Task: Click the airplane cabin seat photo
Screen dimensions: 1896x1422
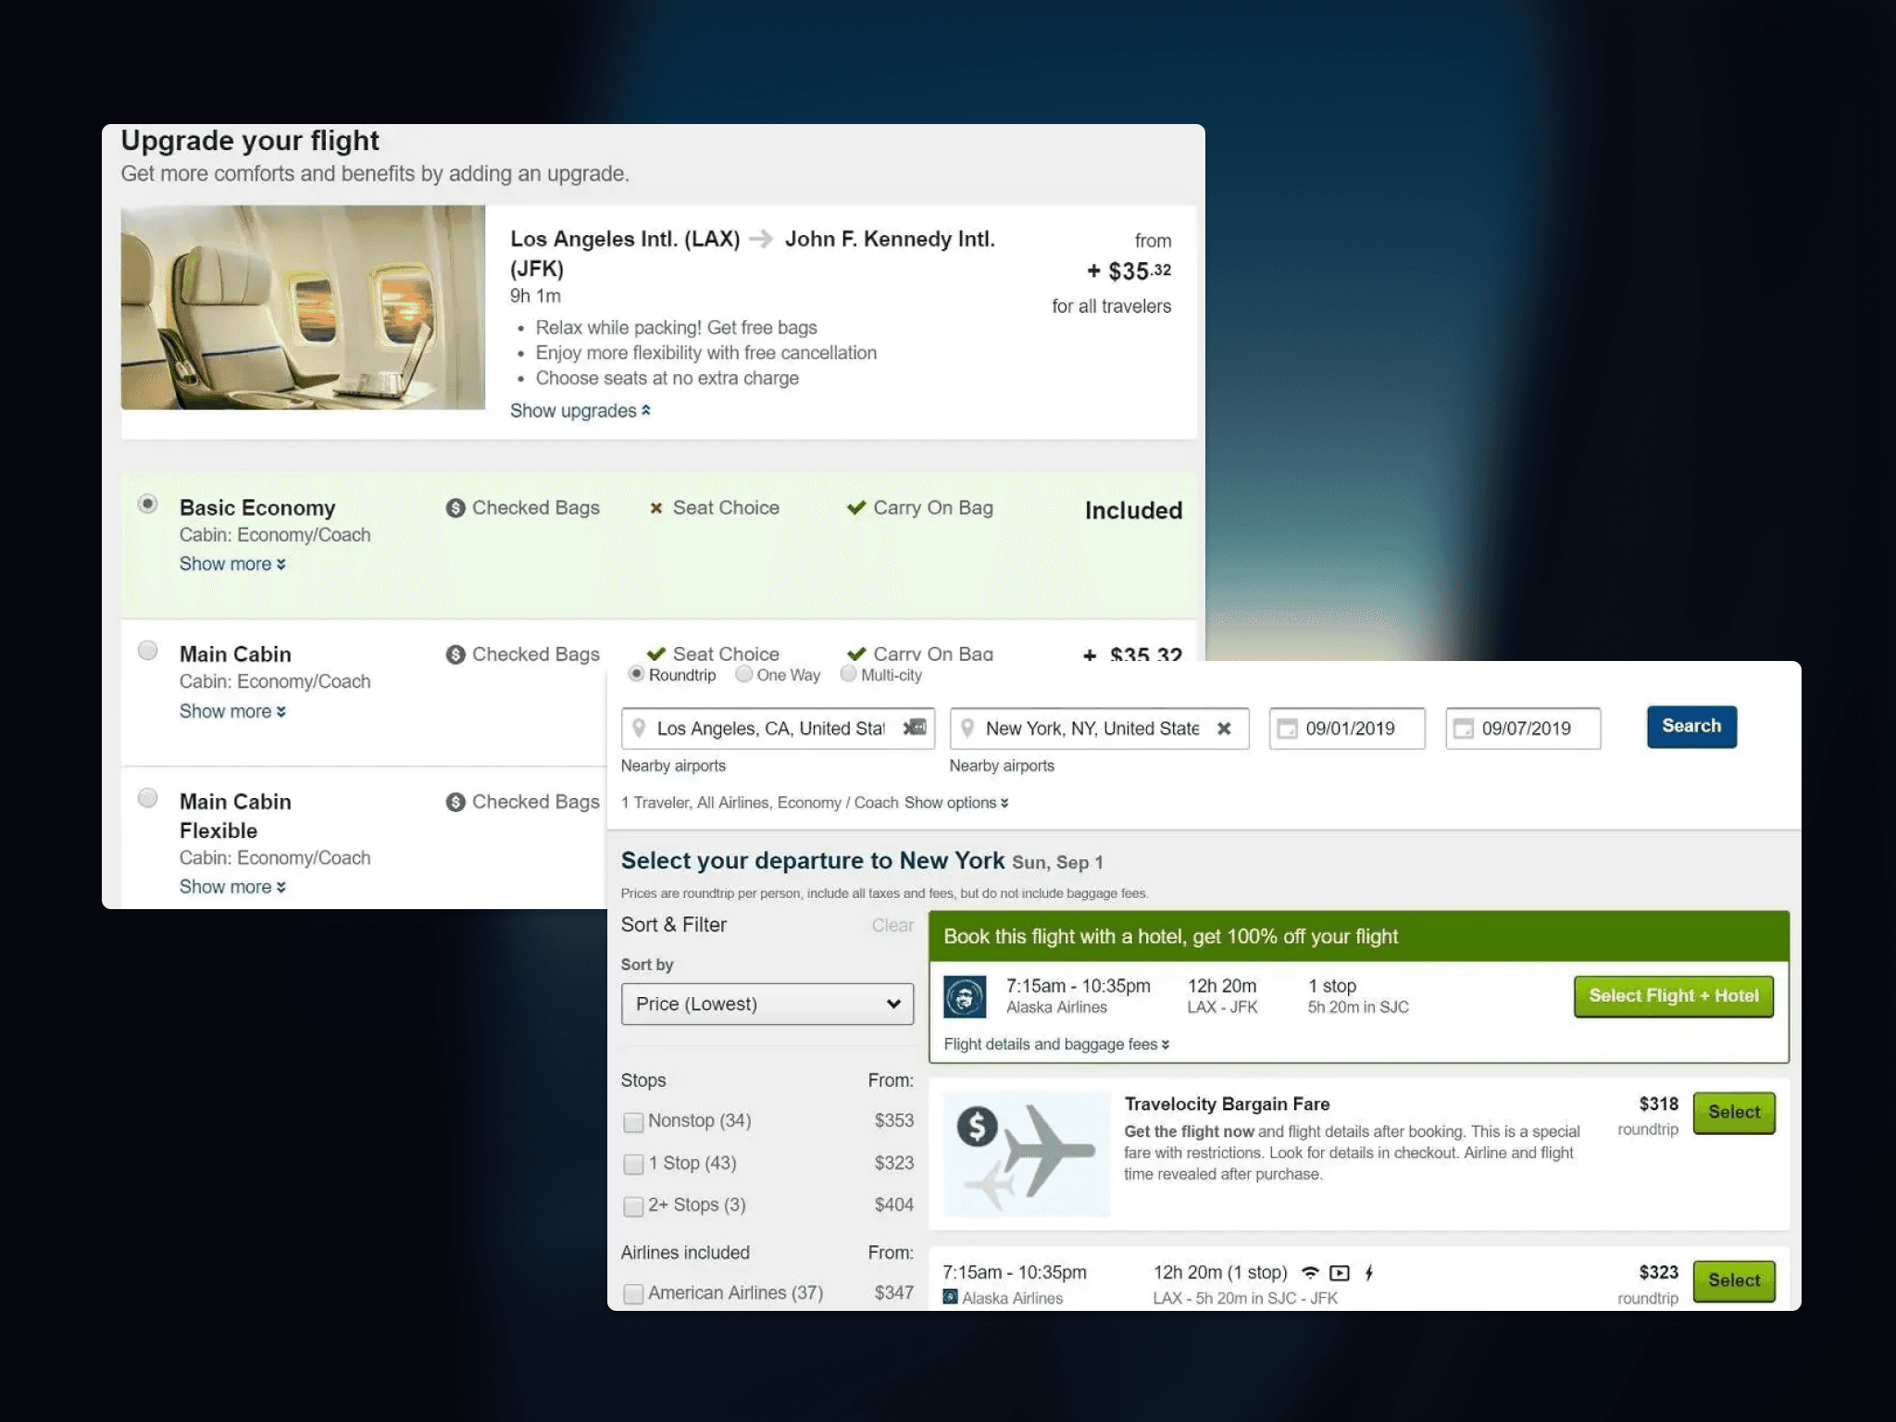Action: click(x=303, y=307)
